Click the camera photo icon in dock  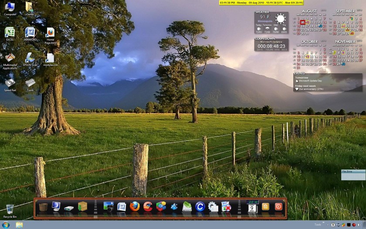pos(108,206)
